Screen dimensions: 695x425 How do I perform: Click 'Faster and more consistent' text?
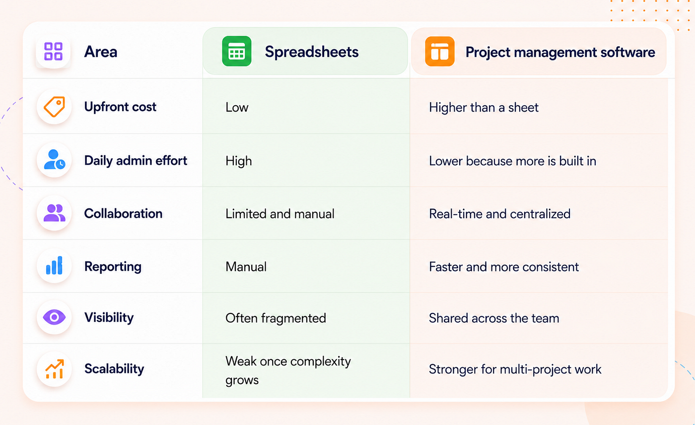click(x=504, y=267)
